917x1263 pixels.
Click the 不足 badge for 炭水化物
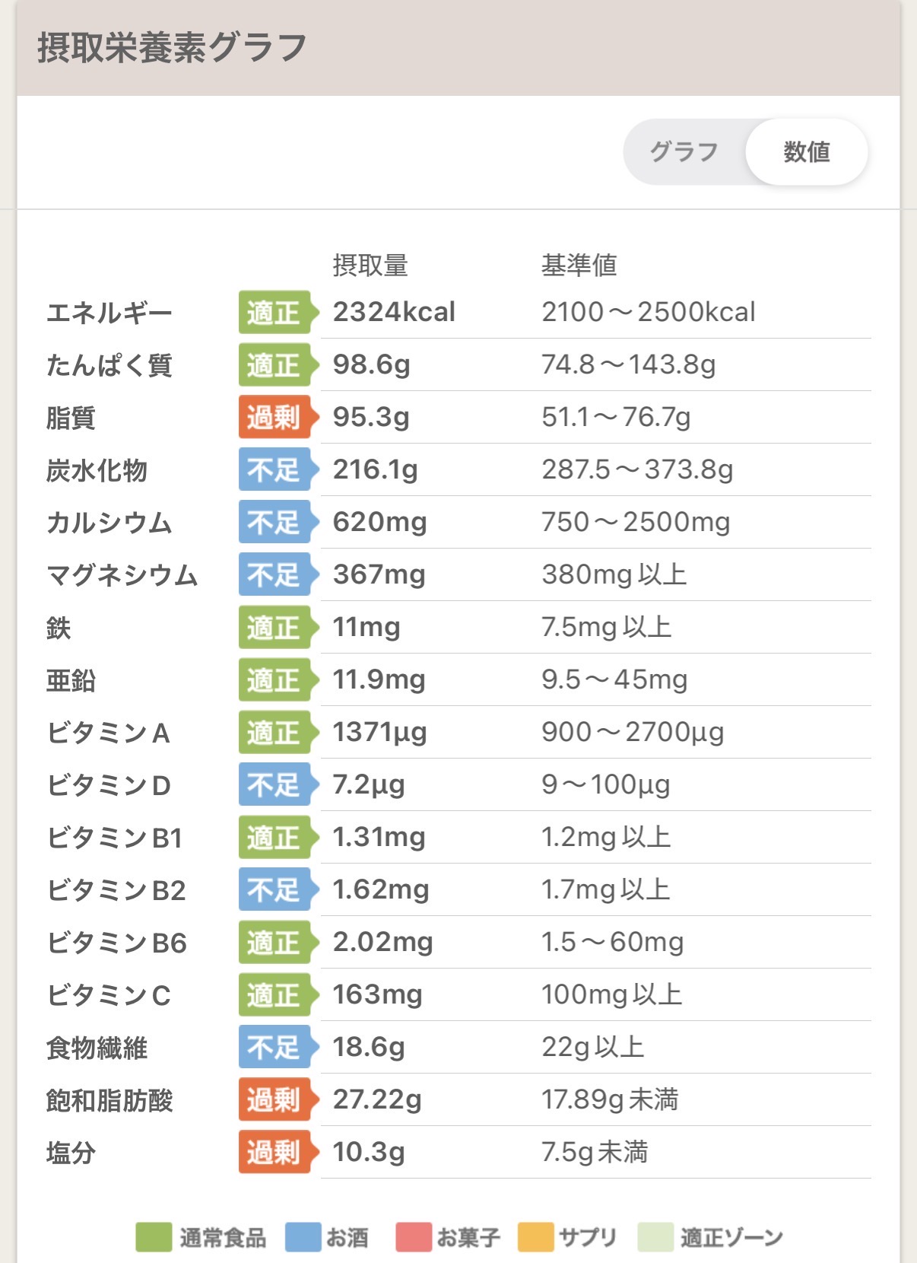[x=274, y=469]
